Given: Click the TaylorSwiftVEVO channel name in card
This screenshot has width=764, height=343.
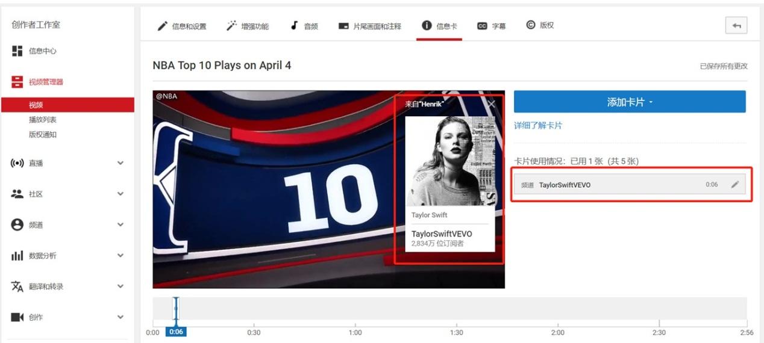Looking at the screenshot, I should pyautogui.click(x=442, y=234).
